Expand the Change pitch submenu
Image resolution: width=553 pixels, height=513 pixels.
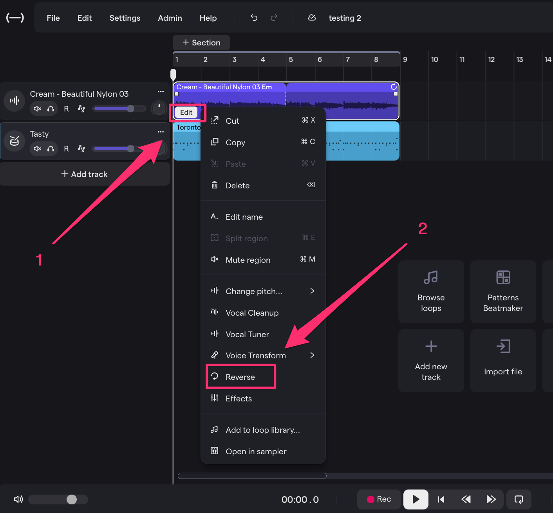point(312,291)
